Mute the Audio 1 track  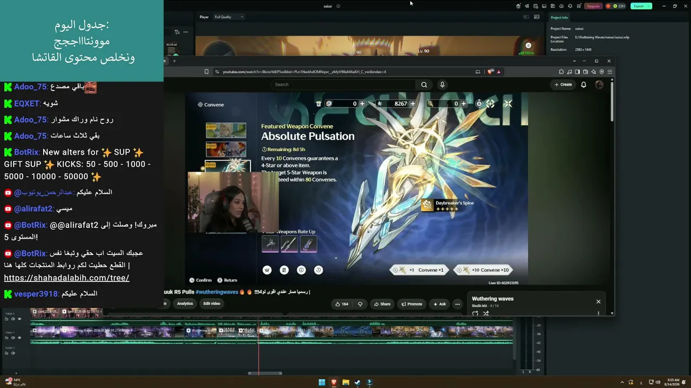click(13, 353)
